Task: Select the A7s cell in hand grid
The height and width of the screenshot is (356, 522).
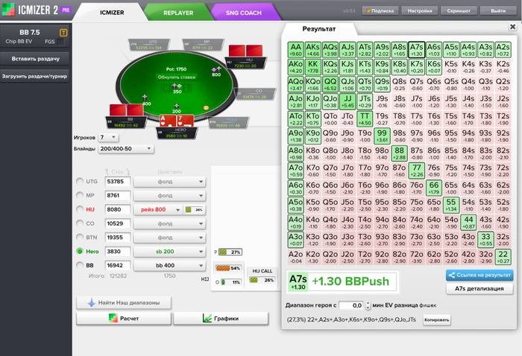Action: pyautogui.click(x=416, y=50)
